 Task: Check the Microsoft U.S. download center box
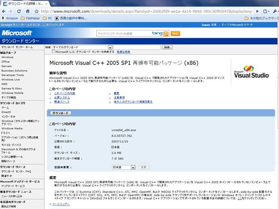point(53,51)
